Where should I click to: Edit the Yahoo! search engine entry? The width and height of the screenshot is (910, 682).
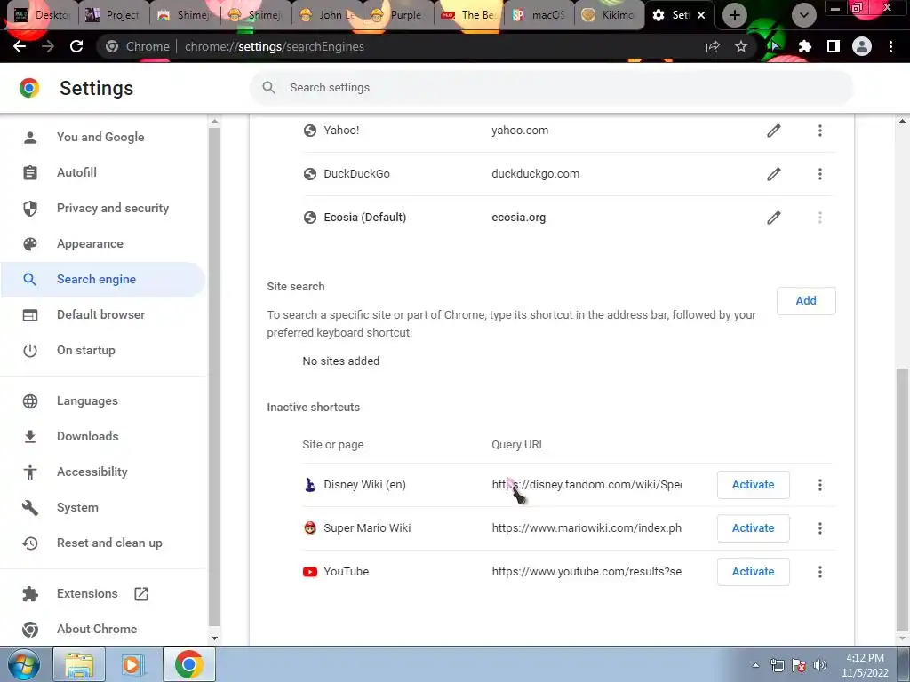tap(774, 131)
